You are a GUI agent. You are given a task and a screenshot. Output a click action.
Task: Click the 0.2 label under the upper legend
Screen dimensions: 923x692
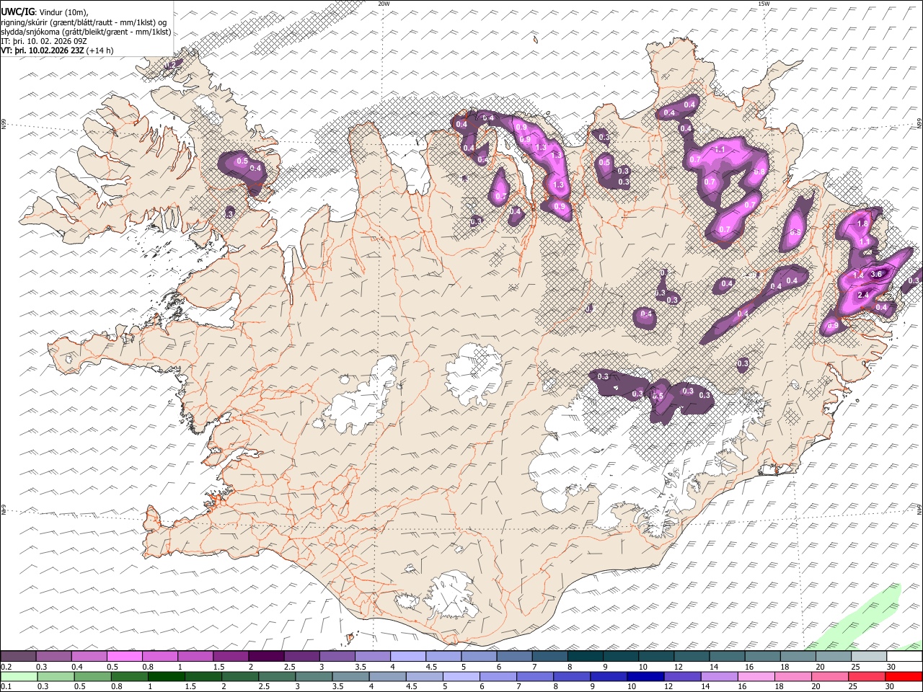[x=6, y=667]
